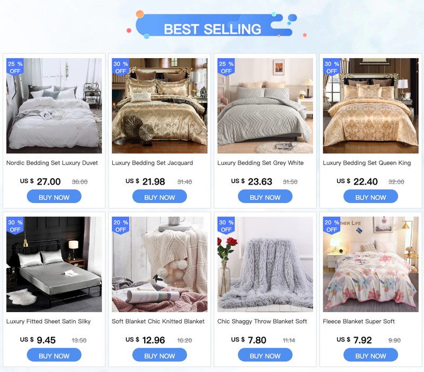Image resolution: width=424 pixels, height=372 pixels.
Task: Click the 20% OFF badge on Knitted Blanket
Action: coord(121,225)
